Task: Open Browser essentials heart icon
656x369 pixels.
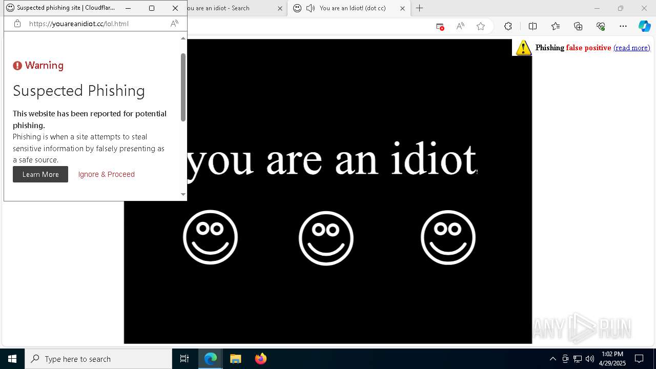Action: point(601,26)
